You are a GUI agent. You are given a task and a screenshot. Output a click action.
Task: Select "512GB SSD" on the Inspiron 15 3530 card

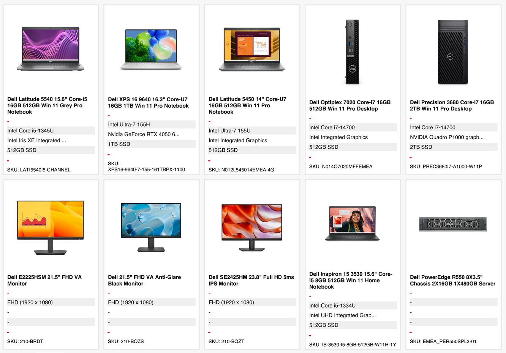353,325
